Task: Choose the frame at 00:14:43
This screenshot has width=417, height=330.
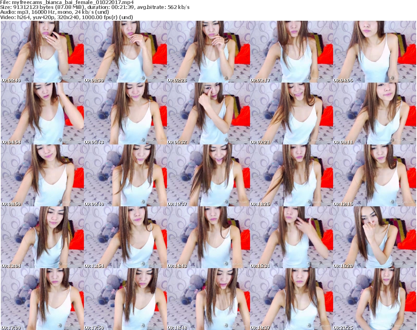Action: [208, 237]
